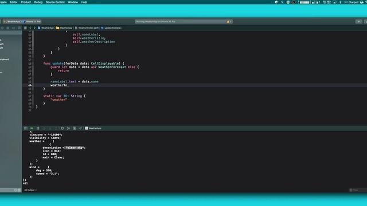Screen dimensions: 367x206
Task: Open WeatherApp project in jump bar
Action: coord(46,28)
